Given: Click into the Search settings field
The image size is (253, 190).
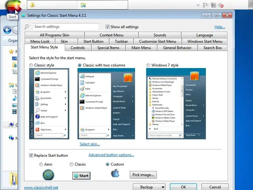Looking at the screenshot, I should (x=66, y=27).
